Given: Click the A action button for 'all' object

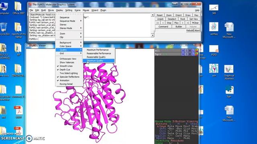Looking at the screenshot, I should (183, 50).
